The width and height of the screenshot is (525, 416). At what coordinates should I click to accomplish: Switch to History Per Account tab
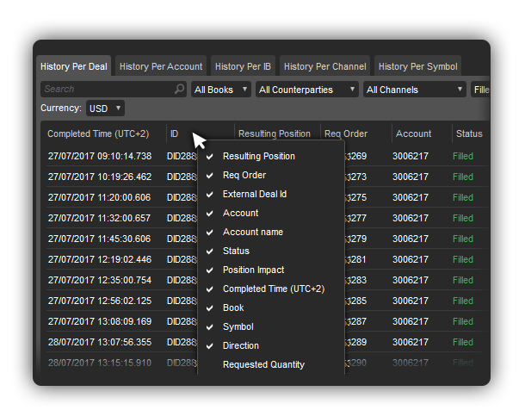(x=161, y=66)
